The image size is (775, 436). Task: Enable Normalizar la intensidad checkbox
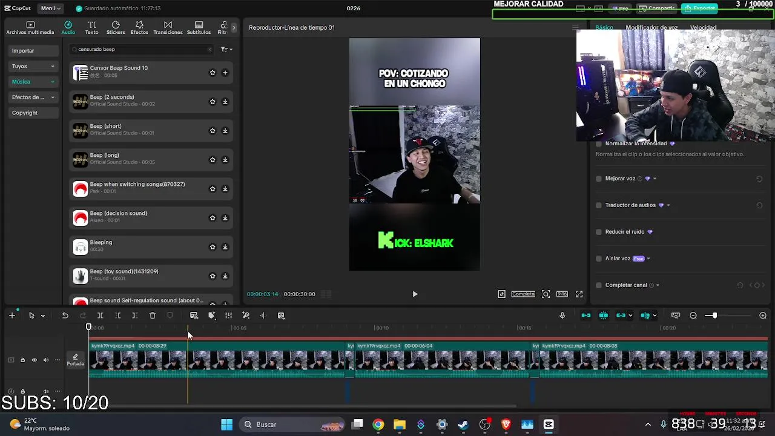pyautogui.click(x=599, y=144)
